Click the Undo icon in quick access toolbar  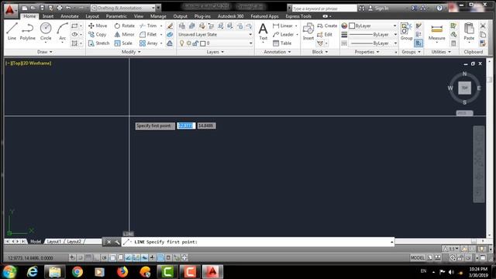(x=68, y=8)
